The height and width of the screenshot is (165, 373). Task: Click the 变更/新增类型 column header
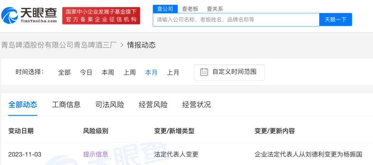174,131
